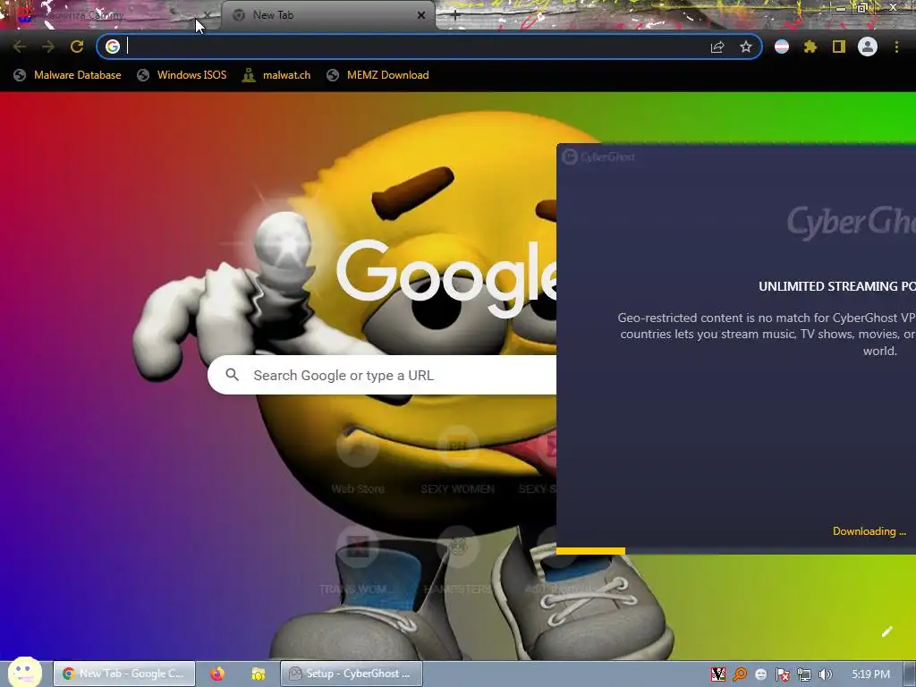Open the Extensions puzzle piece menu
916x687 pixels.
[x=810, y=47]
